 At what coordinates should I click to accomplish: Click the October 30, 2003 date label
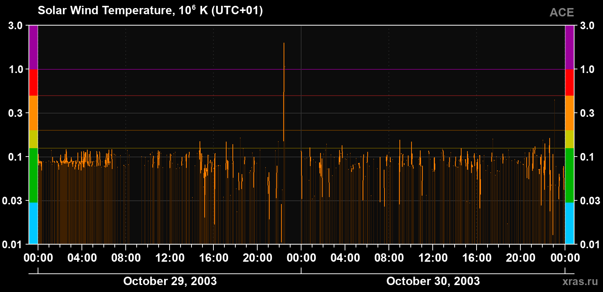point(433,281)
